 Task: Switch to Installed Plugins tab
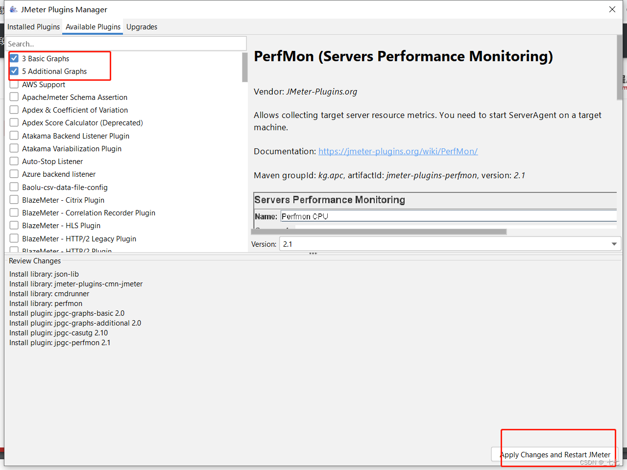tap(33, 27)
